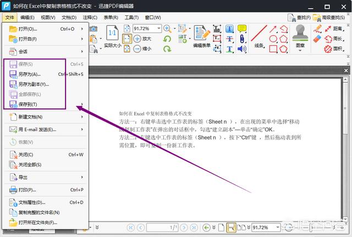Select the rectangle shape tool
The height and width of the screenshot is (237, 352).
tap(273, 49)
